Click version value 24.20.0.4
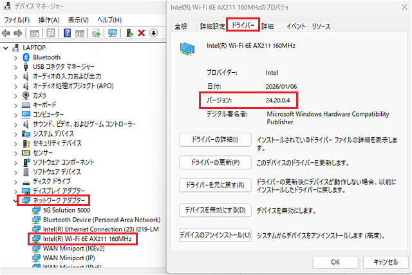This screenshot has height=275, width=412. click(277, 100)
